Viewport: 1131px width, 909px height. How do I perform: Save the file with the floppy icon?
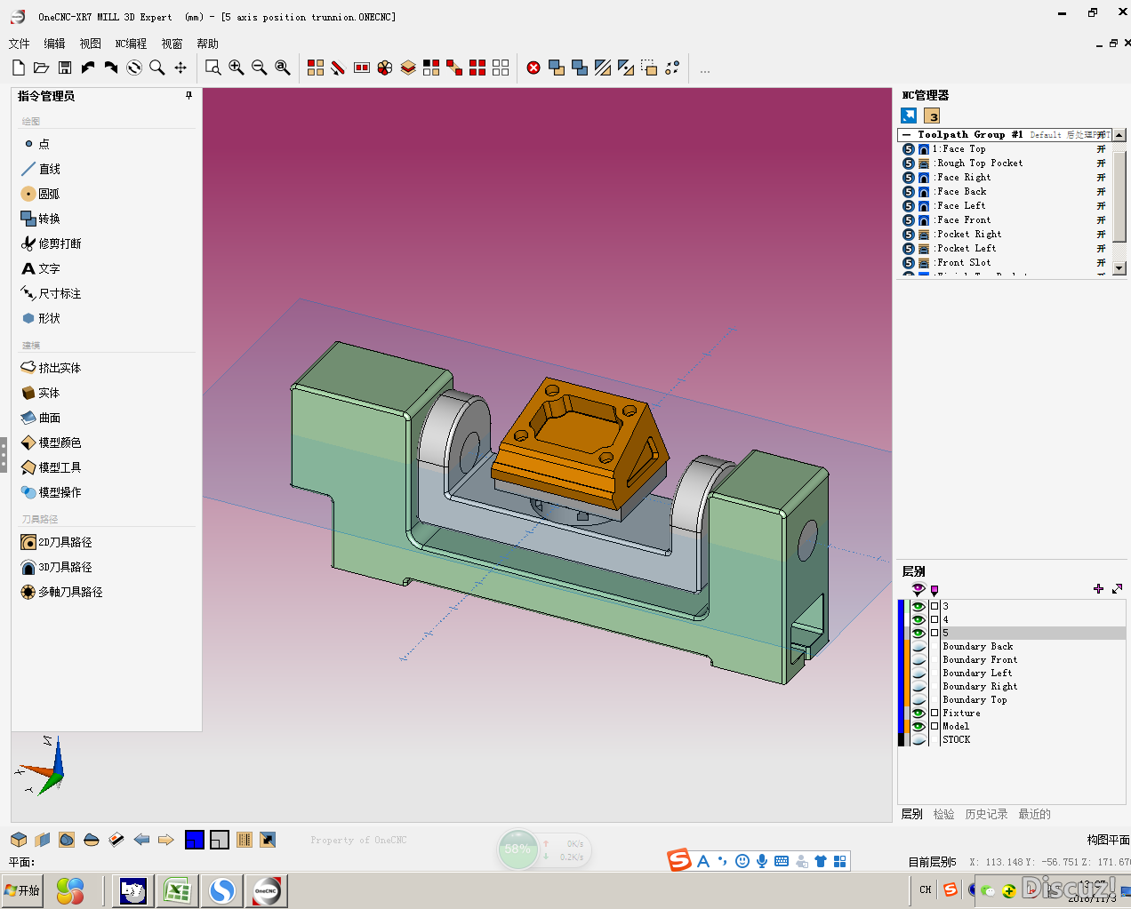[65, 68]
